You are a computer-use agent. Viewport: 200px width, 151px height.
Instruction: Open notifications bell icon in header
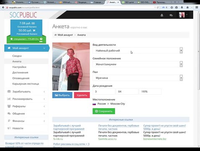(x=162, y=15)
